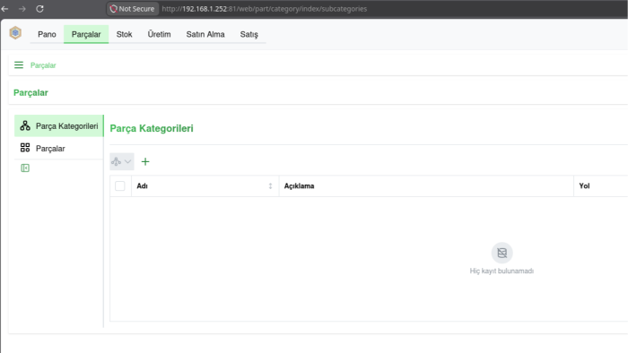The image size is (628, 353).
Task: Click the Hiç kayıt bulunamadı message
Action: 502,271
